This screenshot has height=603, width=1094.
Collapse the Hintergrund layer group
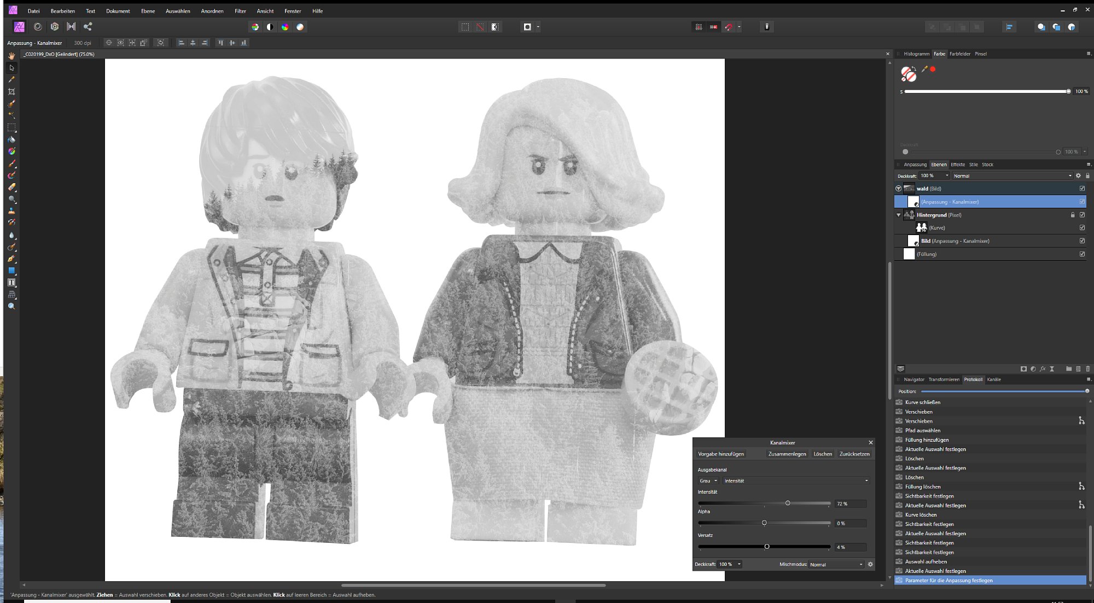(898, 215)
